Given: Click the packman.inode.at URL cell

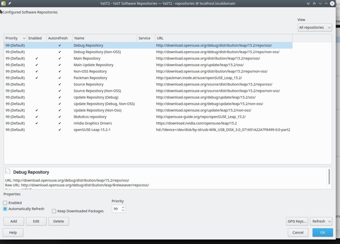Looking at the screenshot, I should (199, 78).
